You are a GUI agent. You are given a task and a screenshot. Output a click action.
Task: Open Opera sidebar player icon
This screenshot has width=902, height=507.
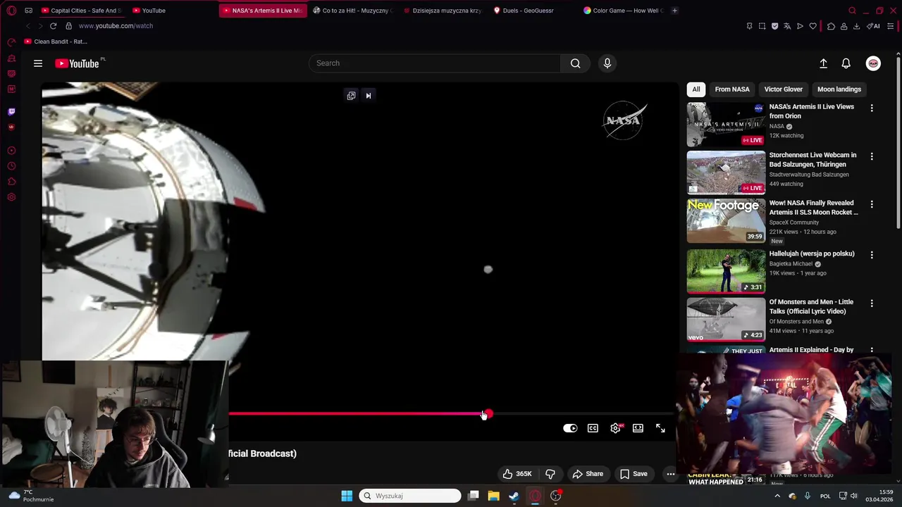(11, 151)
